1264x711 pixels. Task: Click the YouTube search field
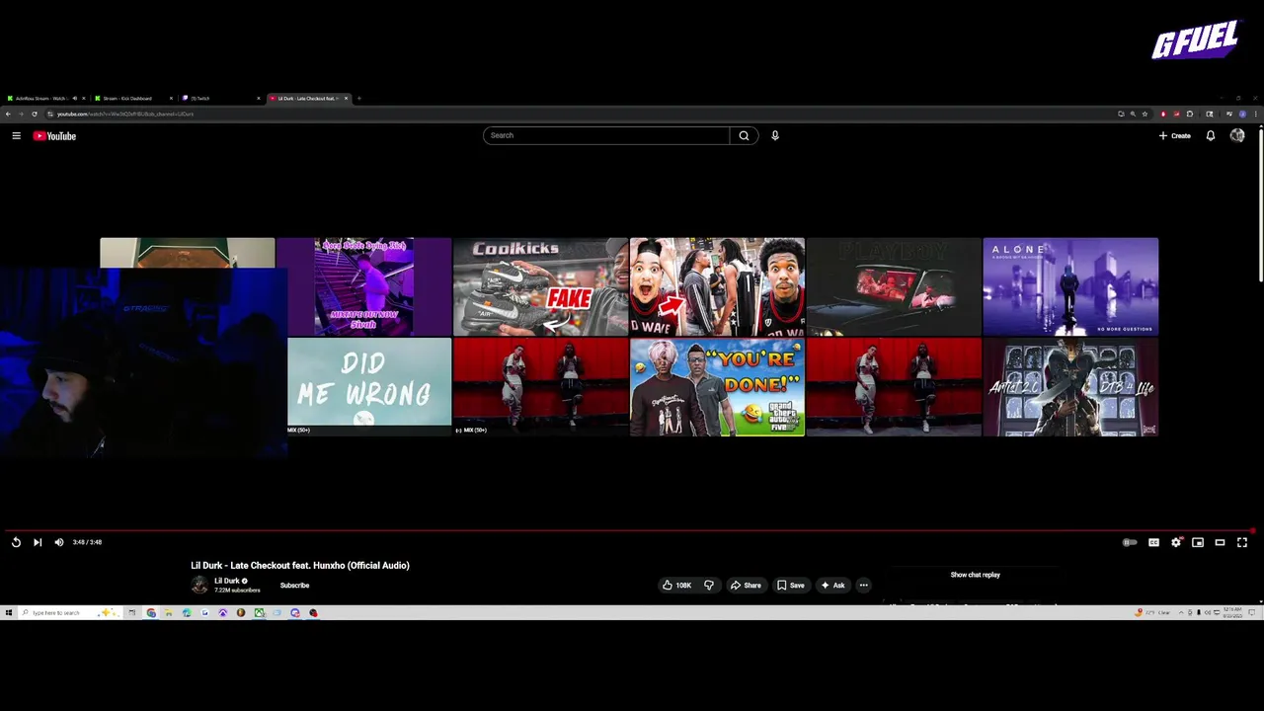[x=606, y=135]
